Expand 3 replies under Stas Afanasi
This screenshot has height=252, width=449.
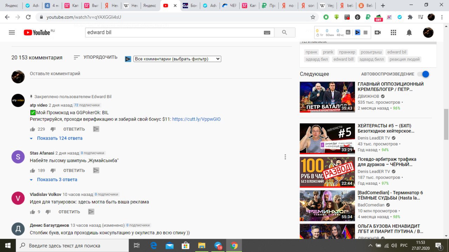pos(53,179)
